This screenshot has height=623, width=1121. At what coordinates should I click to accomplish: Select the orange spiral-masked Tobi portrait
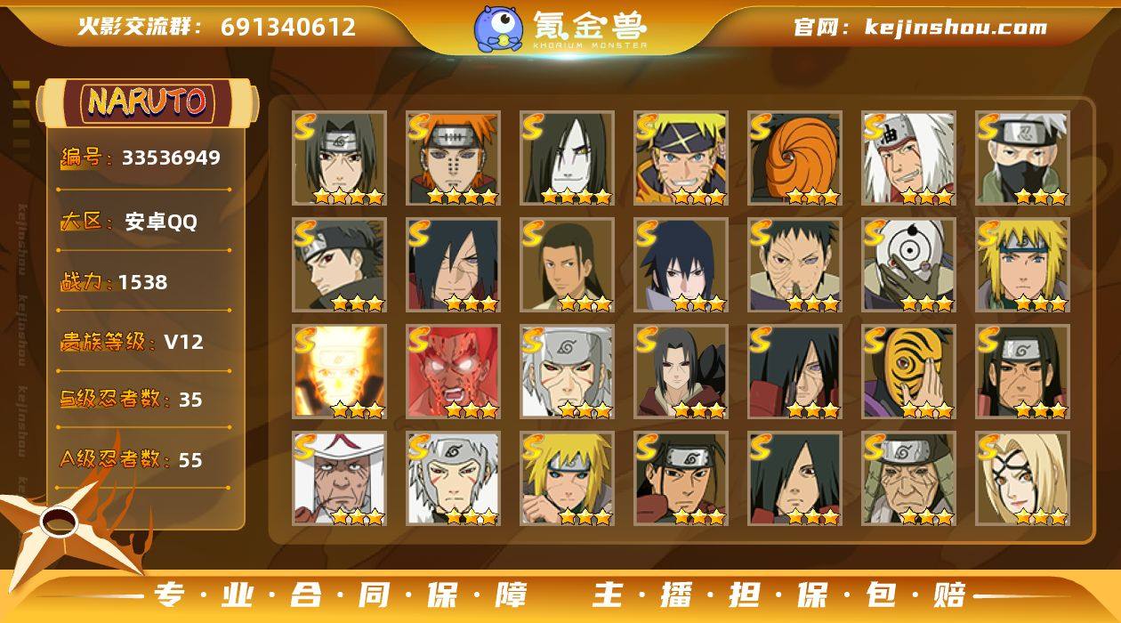coord(794,158)
